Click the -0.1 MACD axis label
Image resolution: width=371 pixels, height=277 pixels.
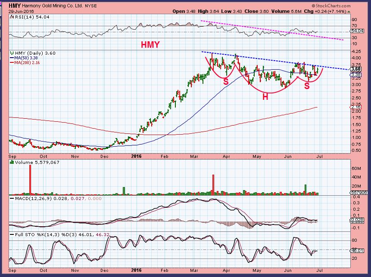(356, 228)
